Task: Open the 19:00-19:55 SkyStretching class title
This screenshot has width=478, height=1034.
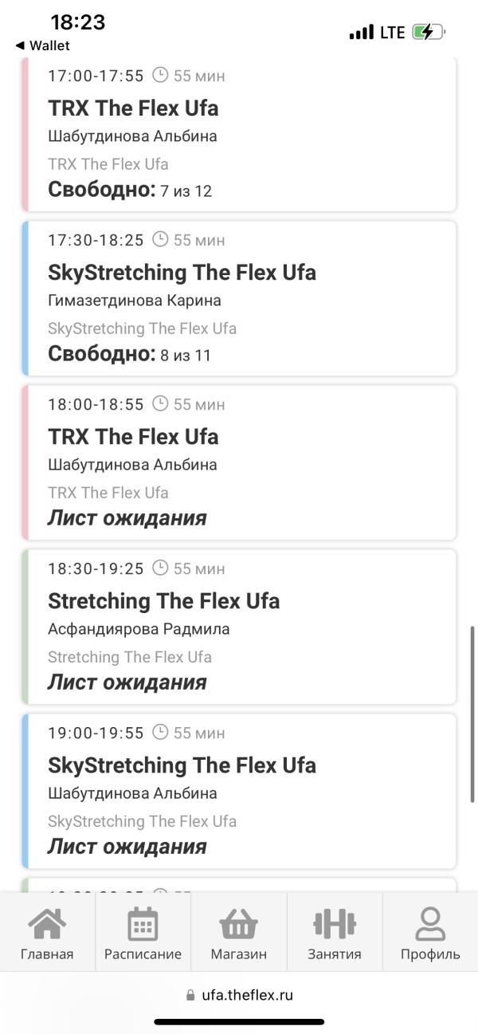Action: tap(182, 765)
